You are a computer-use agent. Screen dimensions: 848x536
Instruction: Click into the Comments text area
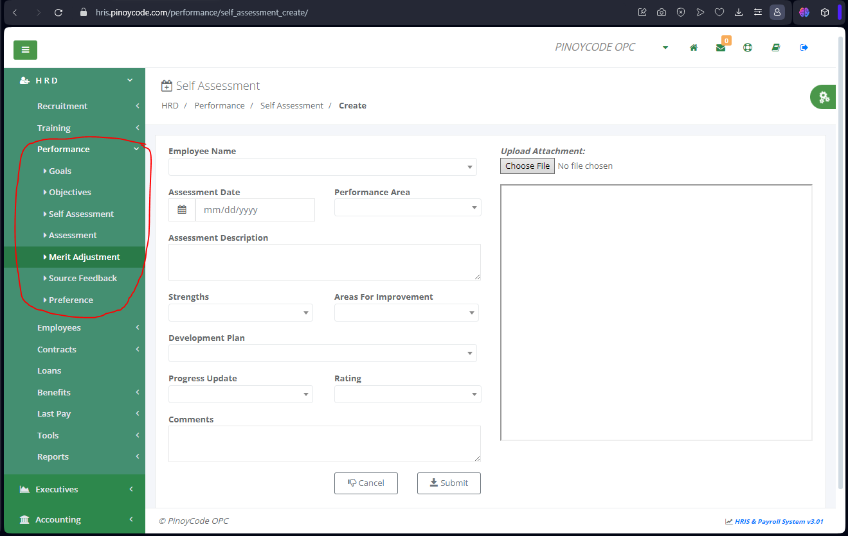click(x=325, y=444)
